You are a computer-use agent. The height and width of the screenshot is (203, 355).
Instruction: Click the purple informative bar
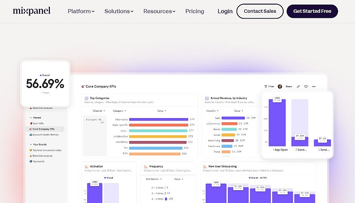pyautogui.click(x=158, y=120)
